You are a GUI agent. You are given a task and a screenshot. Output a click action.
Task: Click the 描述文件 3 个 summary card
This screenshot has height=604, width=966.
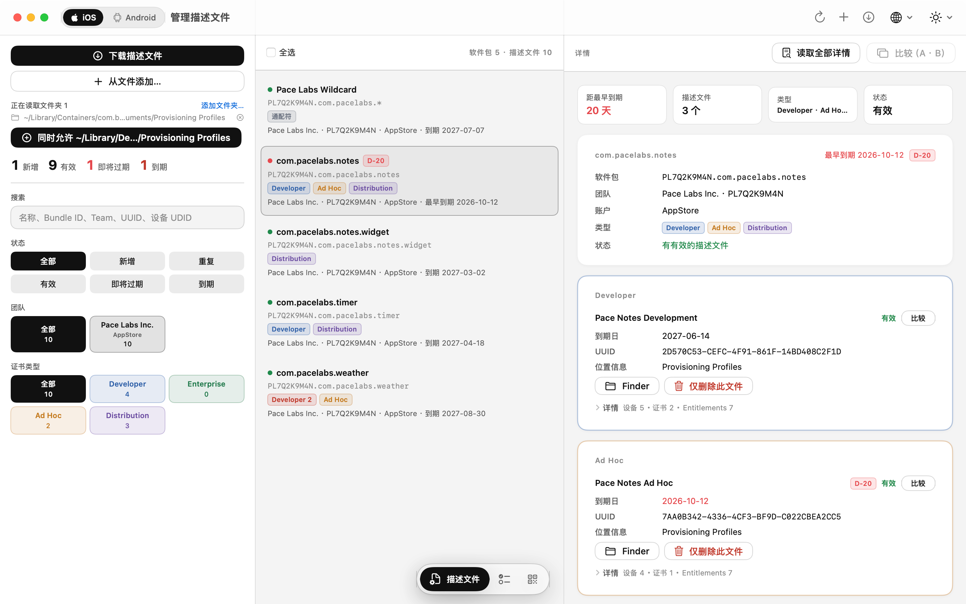[717, 105]
